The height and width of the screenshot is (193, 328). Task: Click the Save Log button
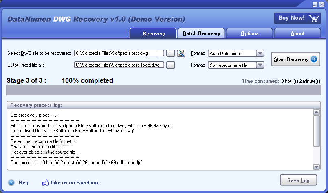point(298,180)
